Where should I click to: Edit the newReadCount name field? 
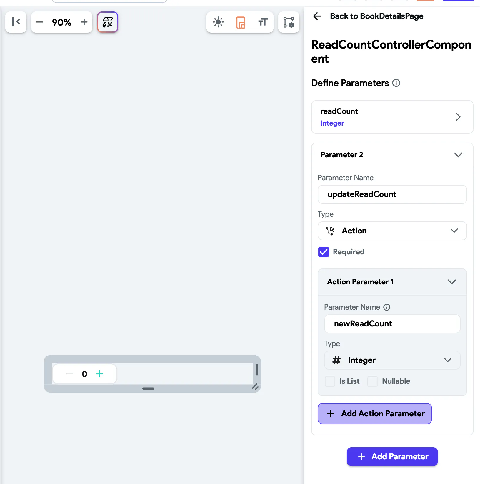[392, 324]
